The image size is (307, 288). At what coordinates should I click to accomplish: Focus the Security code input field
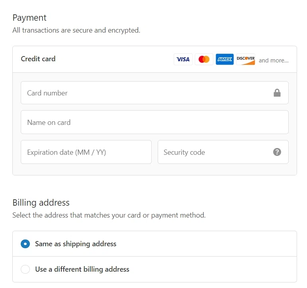coord(215,152)
